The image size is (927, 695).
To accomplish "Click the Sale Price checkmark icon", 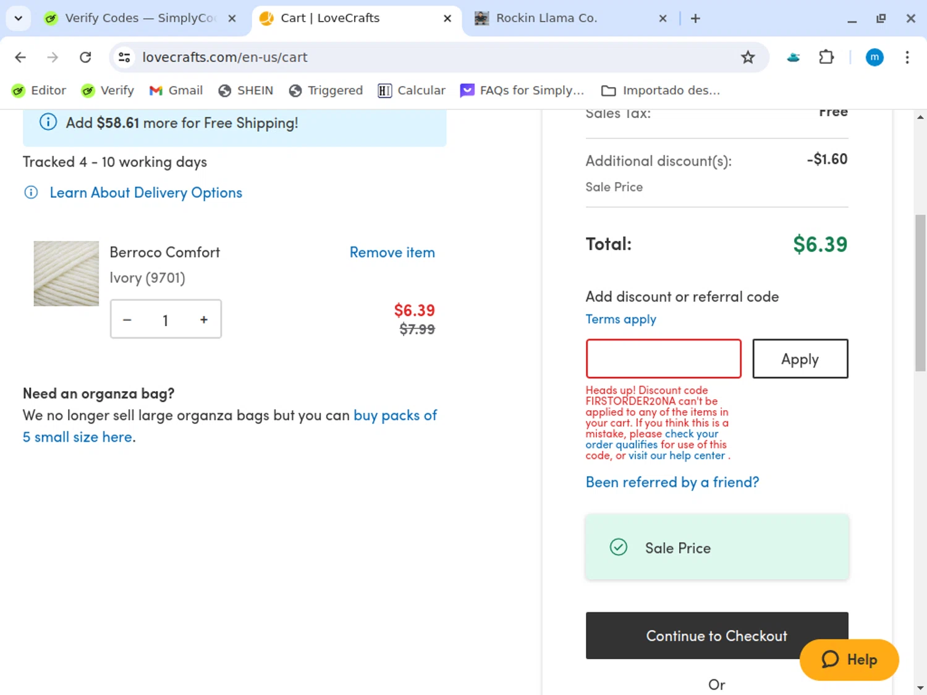I will [x=619, y=547].
